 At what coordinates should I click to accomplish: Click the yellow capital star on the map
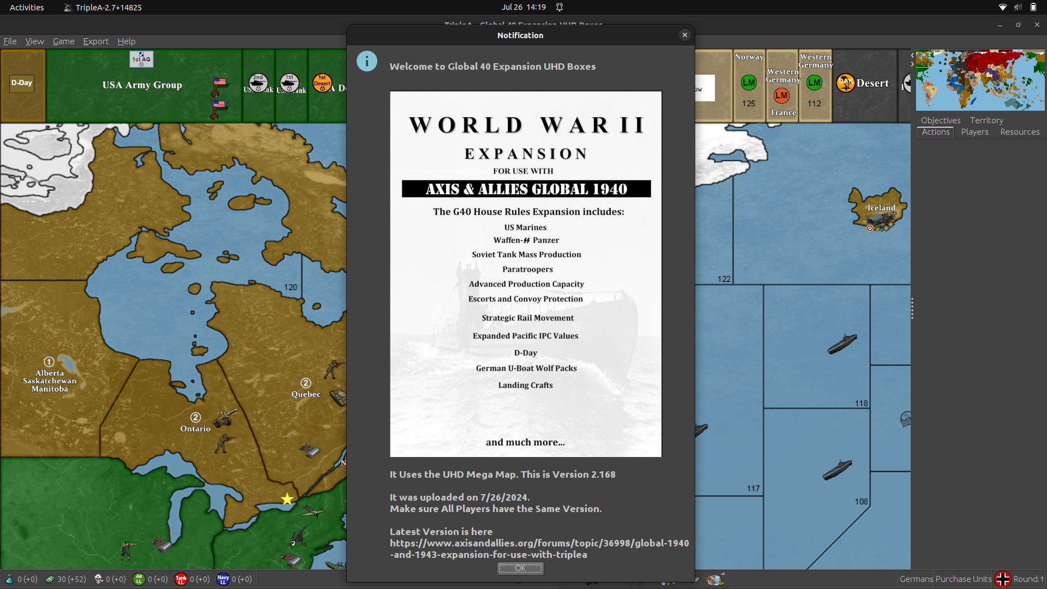(287, 499)
